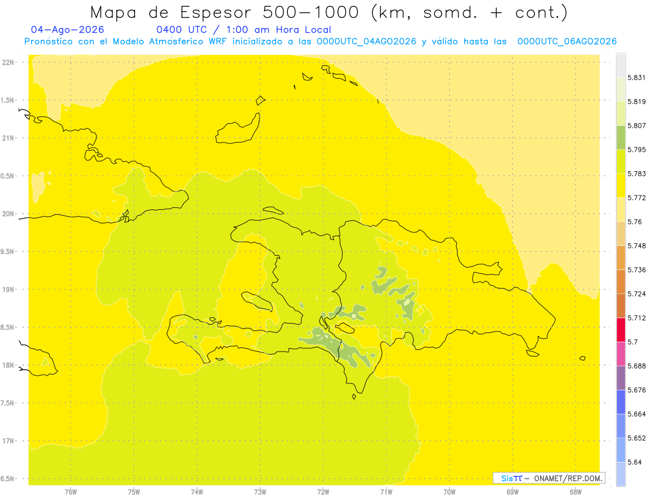The image size is (646, 499).
Task: Select the legend value 5.76
Action: coord(635,222)
